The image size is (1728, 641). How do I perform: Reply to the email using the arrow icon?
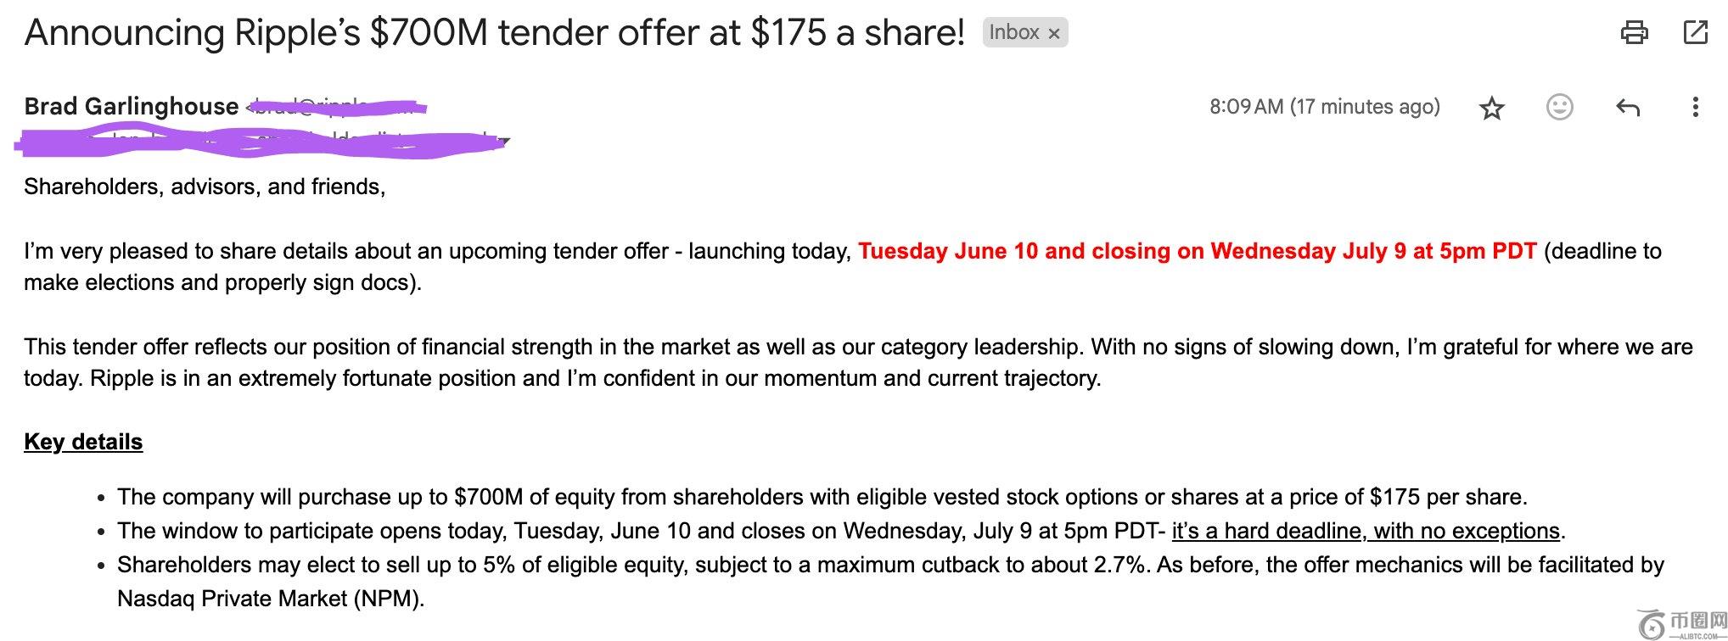[x=1627, y=108]
